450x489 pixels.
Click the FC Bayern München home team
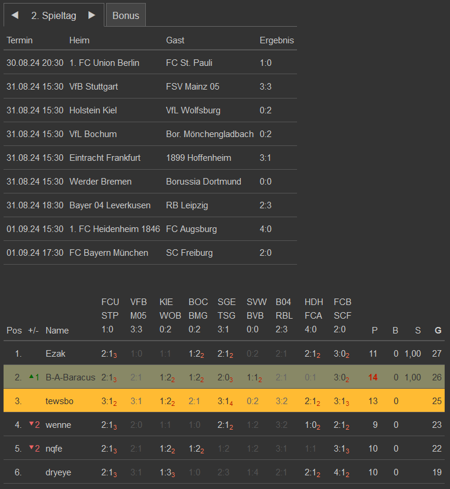point(108,253)
